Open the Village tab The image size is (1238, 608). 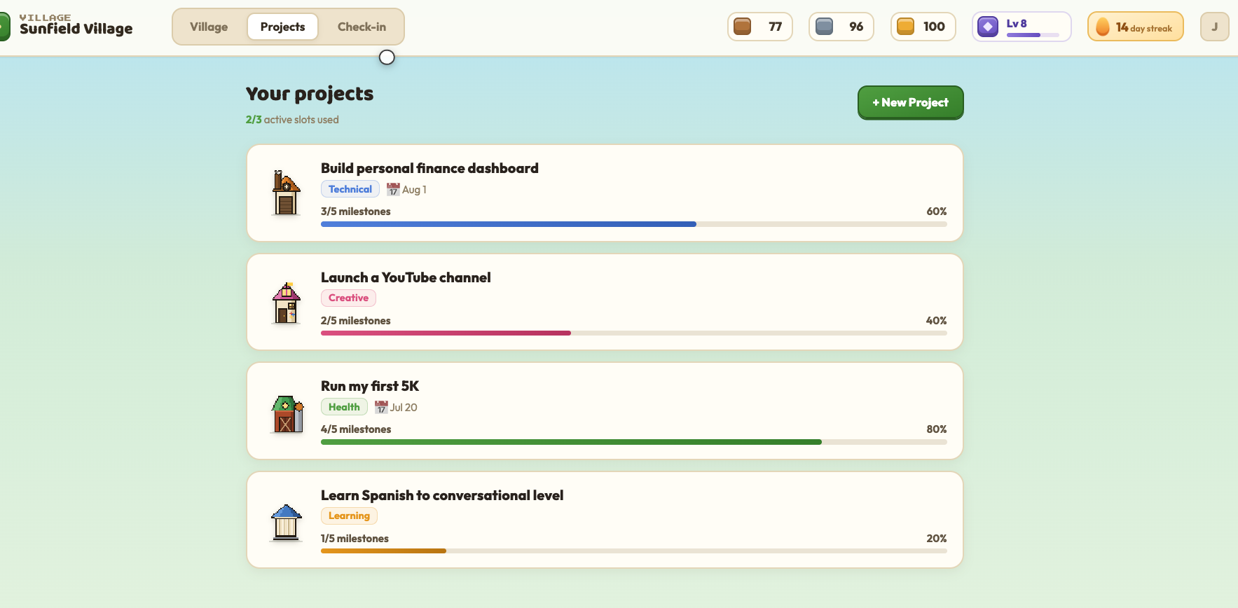209,27
